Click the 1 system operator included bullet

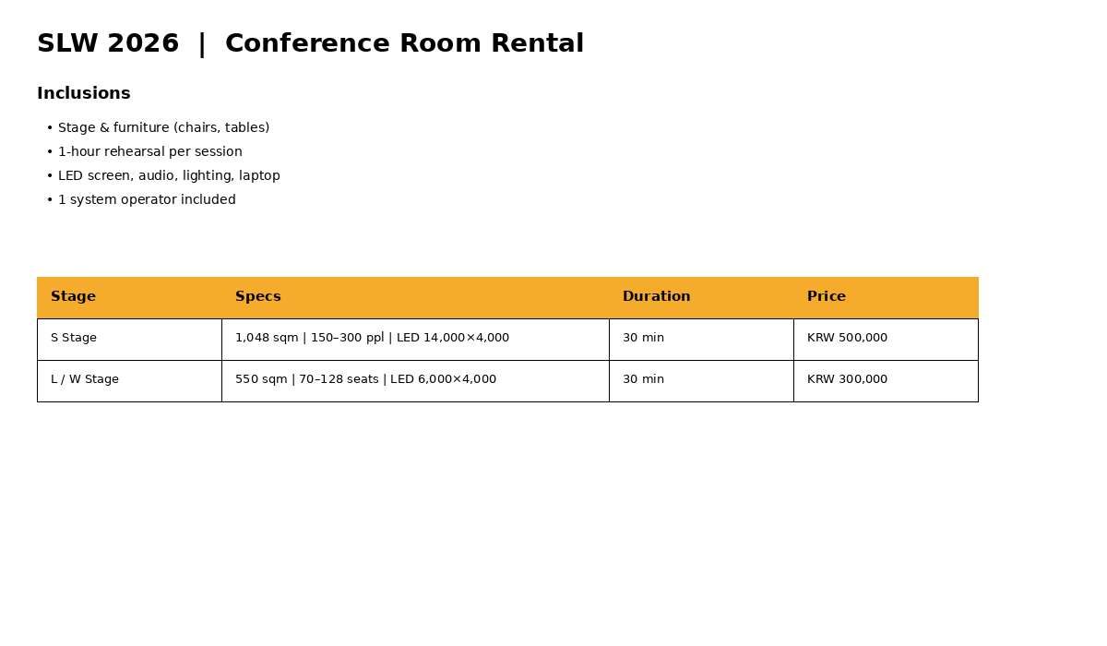[147, 200]
